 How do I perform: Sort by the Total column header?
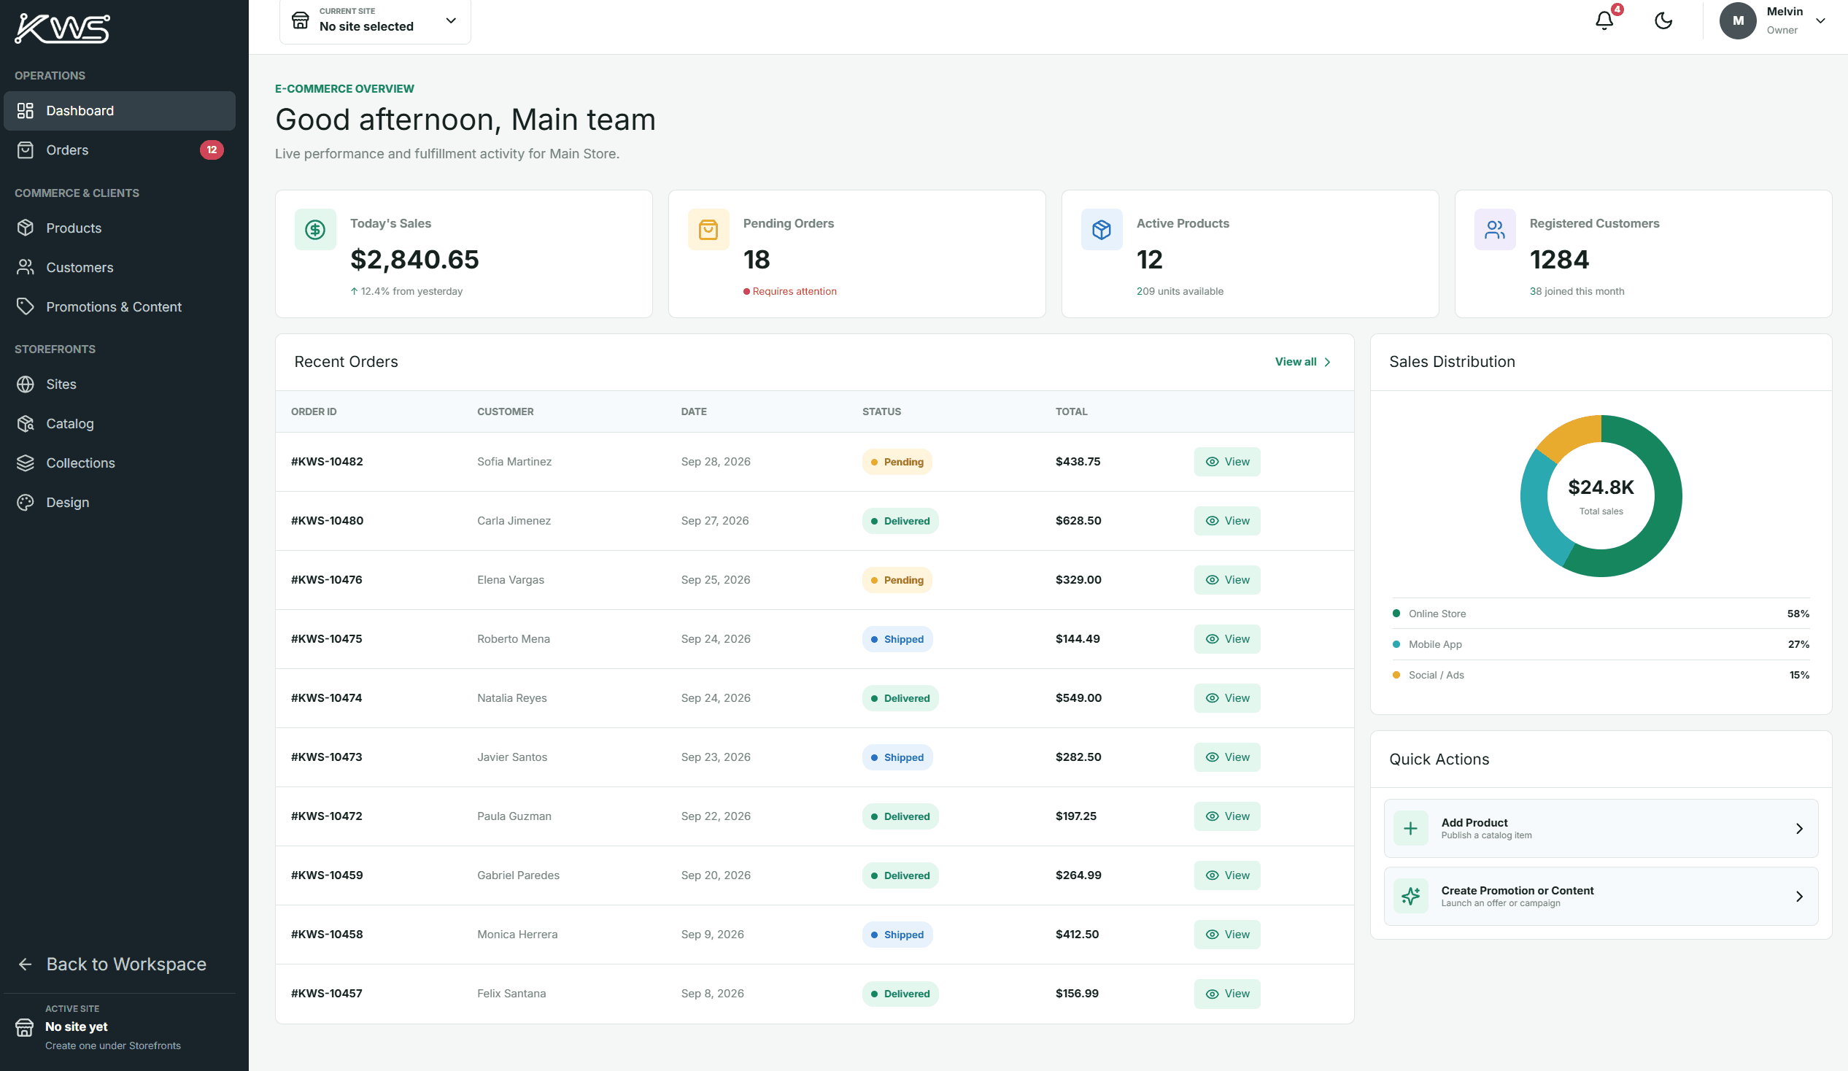1071,411
